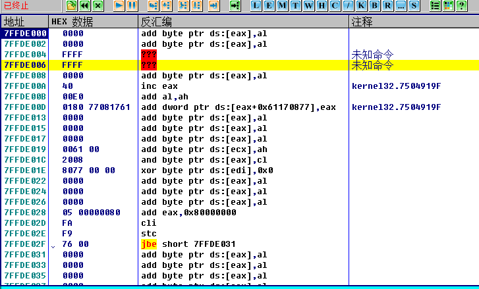
Task: Open the Log window with L button
Action: tap(256, 5)
